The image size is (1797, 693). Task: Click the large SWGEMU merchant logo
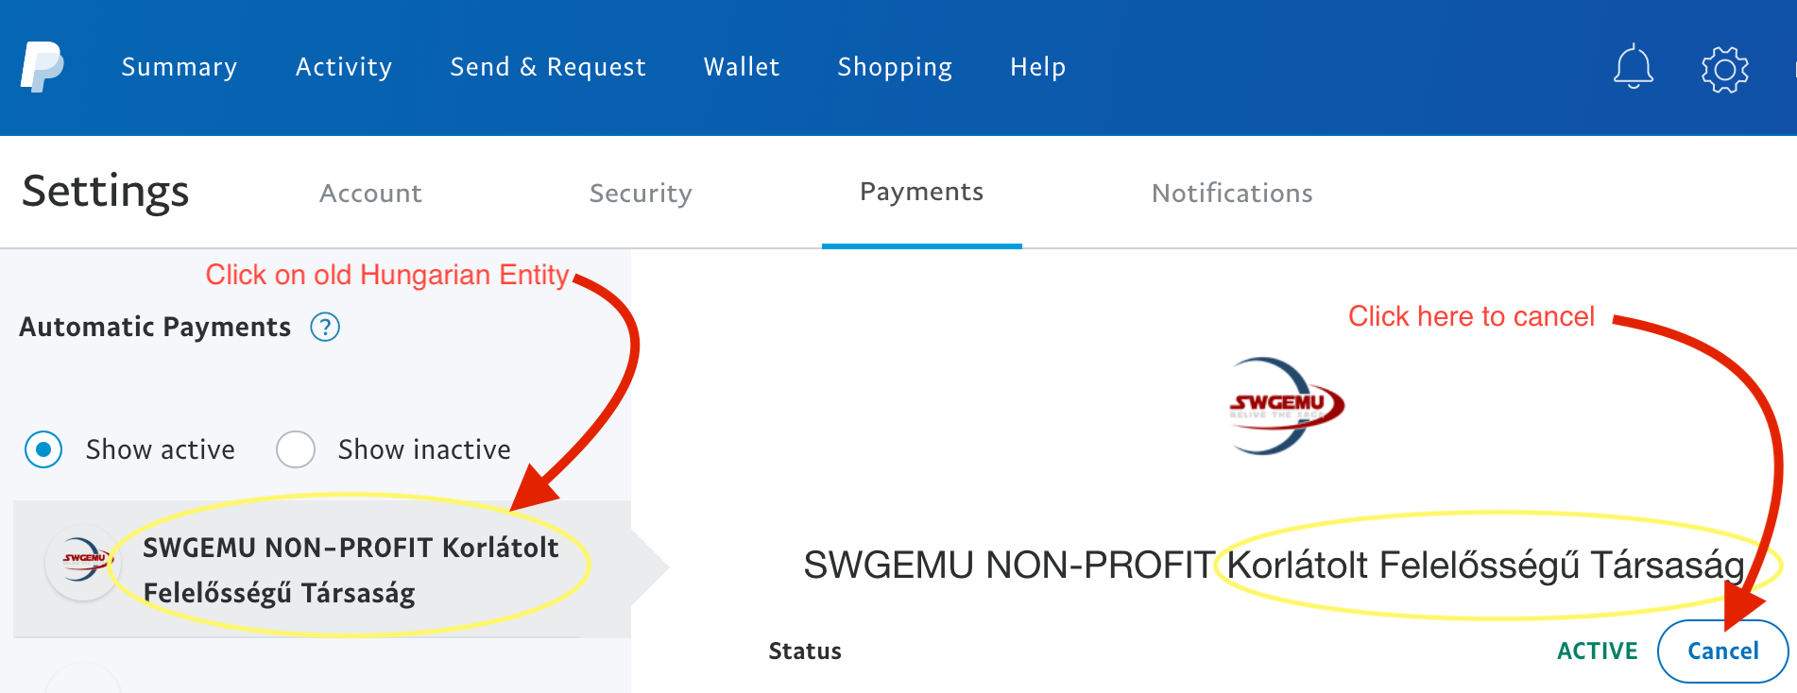click(1285, 406)
